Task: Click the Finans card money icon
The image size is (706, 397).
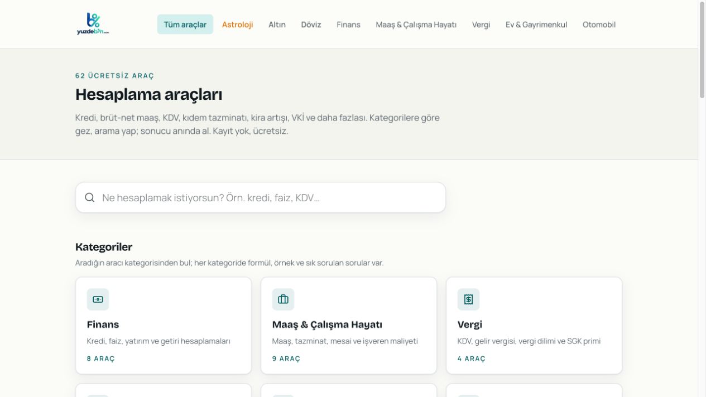Action: [98, 299]
